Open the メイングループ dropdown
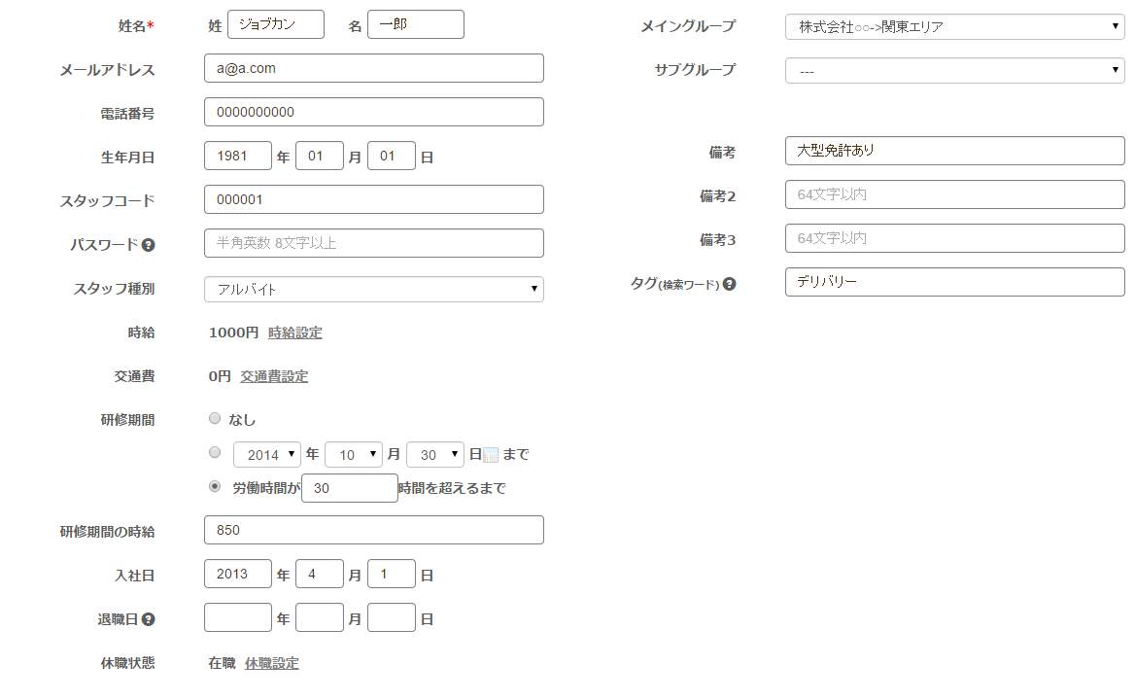Screen dimensions: 1135x700 pos(954,27)
